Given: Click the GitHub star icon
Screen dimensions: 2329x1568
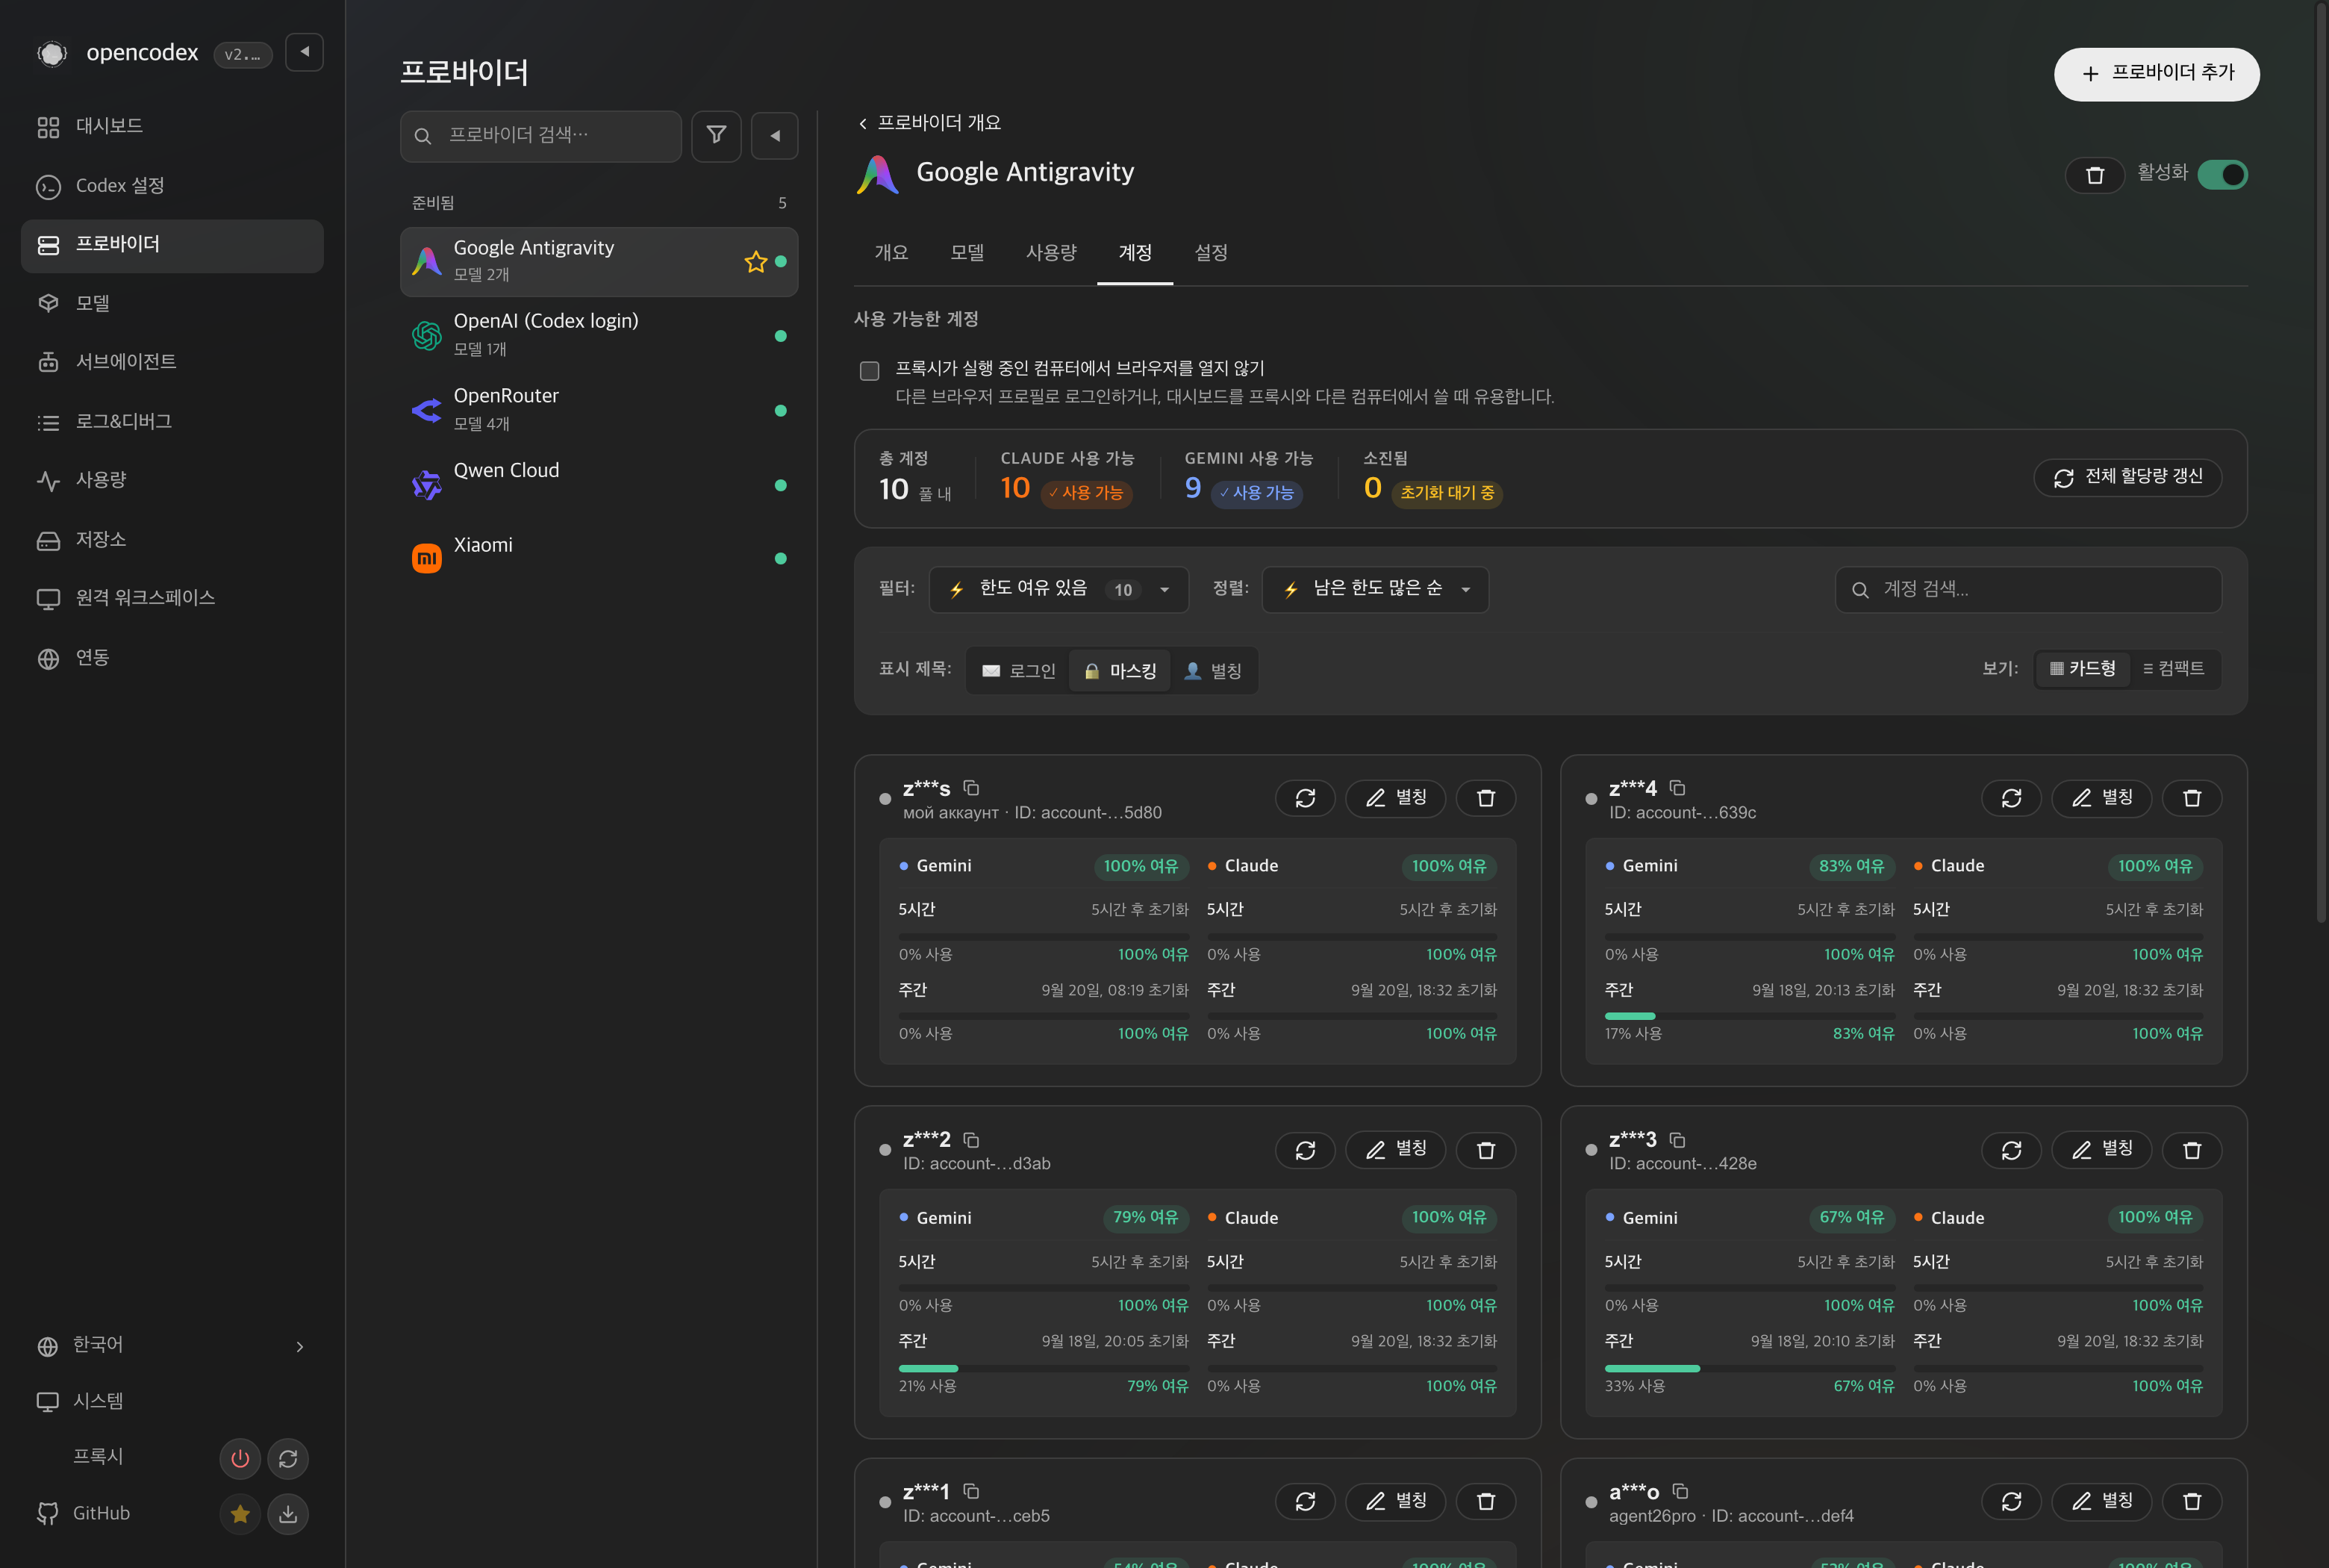Looking at the screenshot, I should [x=240, y=1513].
